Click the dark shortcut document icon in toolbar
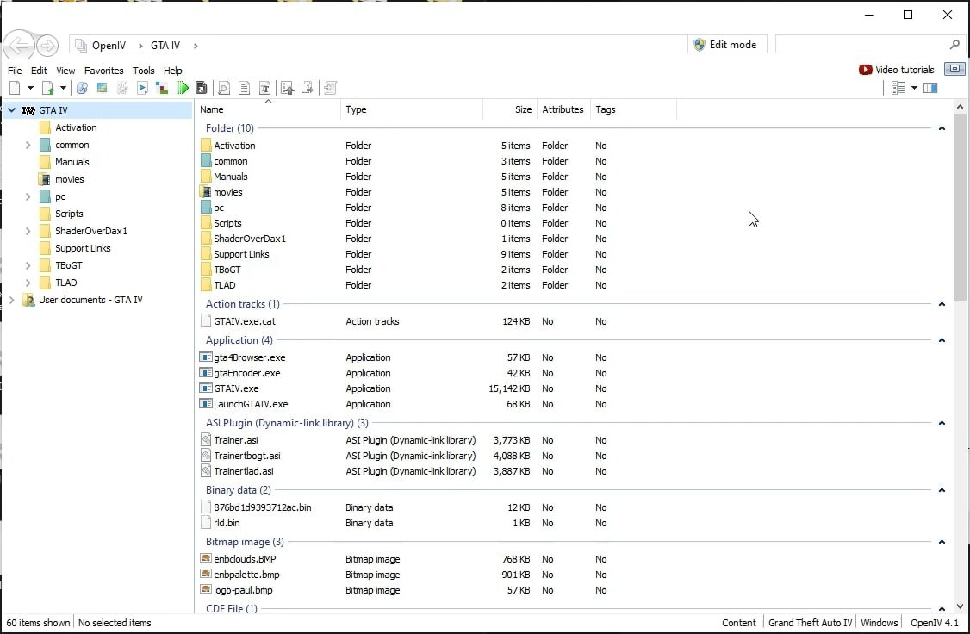This screenshot has height=634, width=970. (x=201, y=88)
